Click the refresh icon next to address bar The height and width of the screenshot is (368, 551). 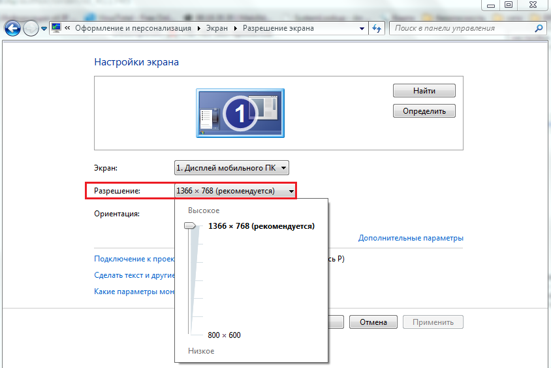click(x=377, y=28)
